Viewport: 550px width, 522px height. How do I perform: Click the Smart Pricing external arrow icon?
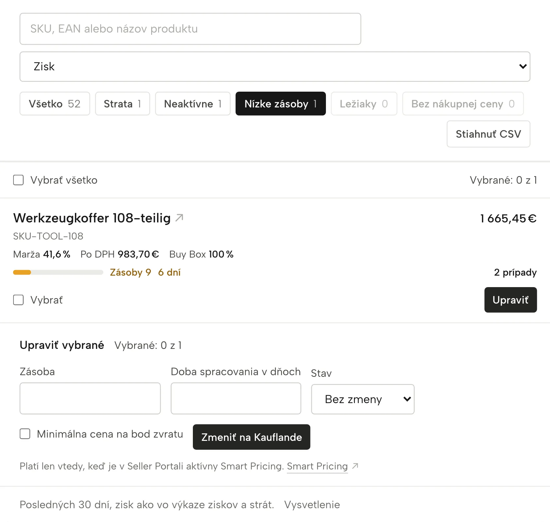coord(355,466)
